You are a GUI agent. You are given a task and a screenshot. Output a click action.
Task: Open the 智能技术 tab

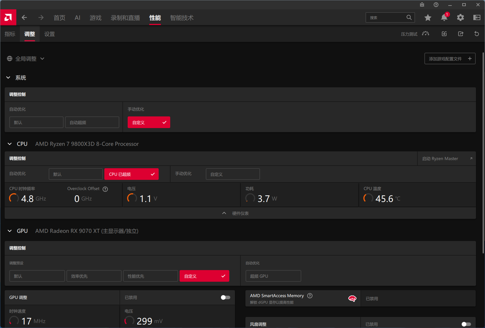click(182, 18)
